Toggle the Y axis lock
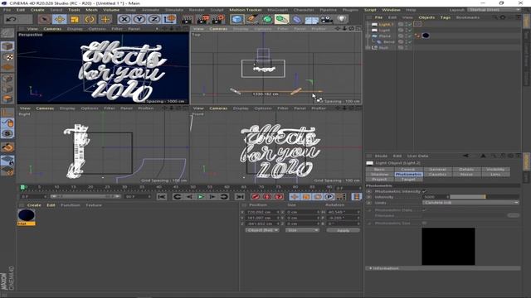 pyautogui.click(x=139, y=19)
